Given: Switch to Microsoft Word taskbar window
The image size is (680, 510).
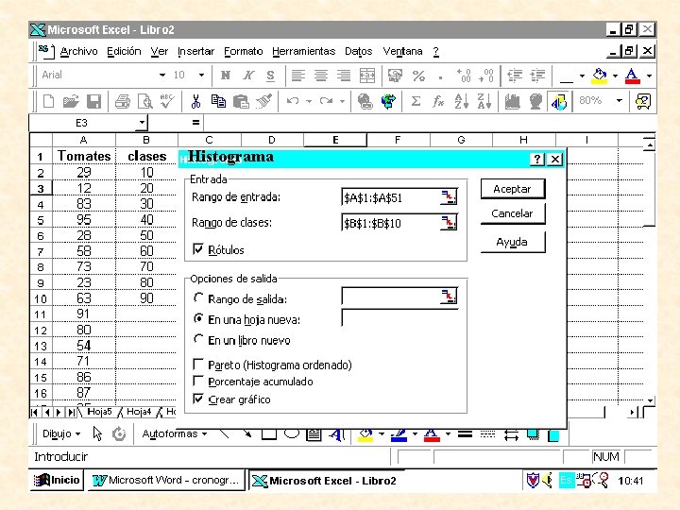Looking at the screenshot, I should tap(166, 480).
